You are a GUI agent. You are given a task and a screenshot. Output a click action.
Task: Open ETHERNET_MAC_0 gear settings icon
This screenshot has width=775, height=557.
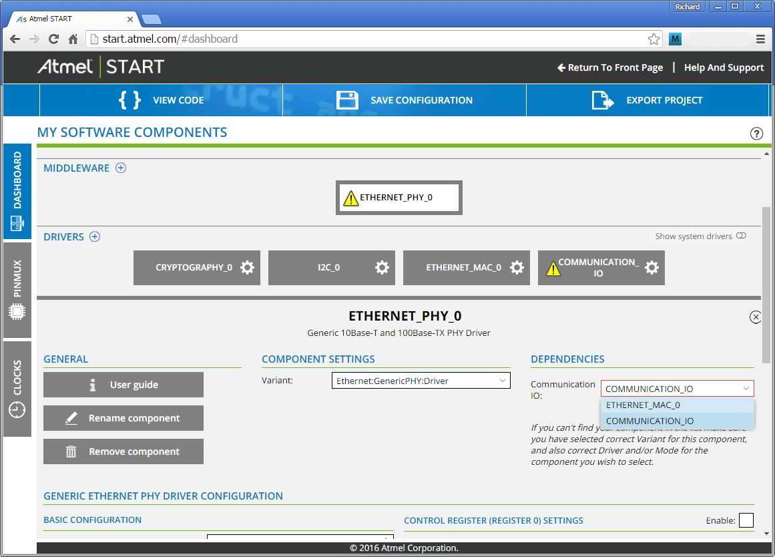pyautogui.click(x=517, y=268)
